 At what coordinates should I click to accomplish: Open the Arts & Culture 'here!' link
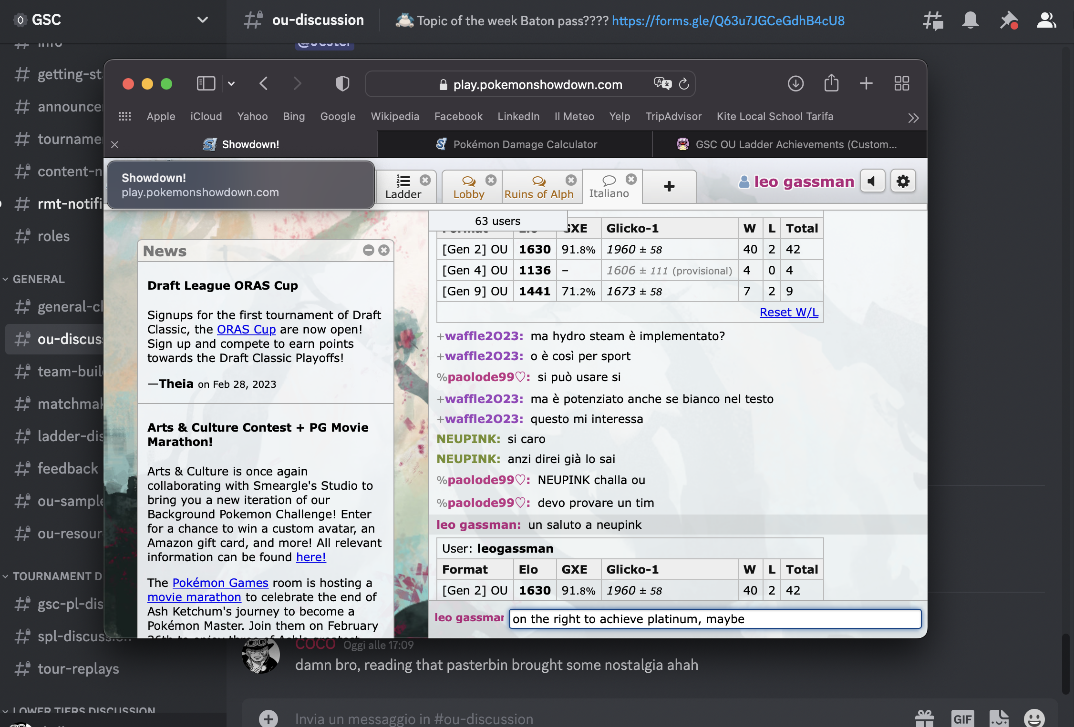[x=311, y=557]
